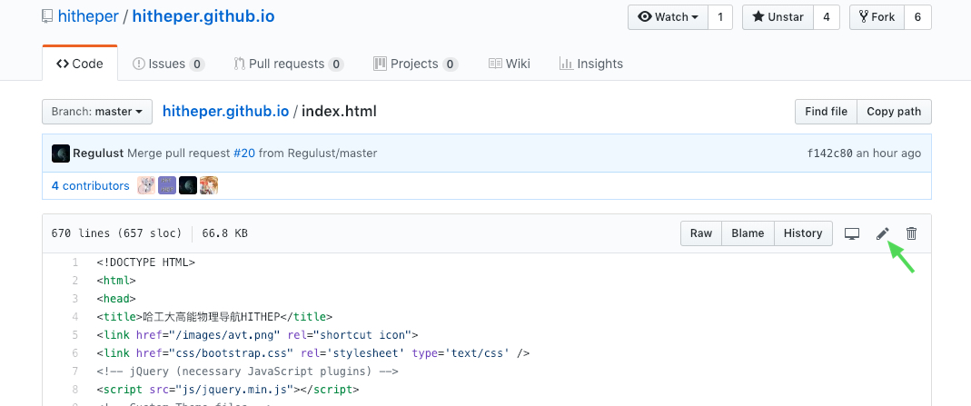Click the /images/avt.png link line

coord(258,335)
